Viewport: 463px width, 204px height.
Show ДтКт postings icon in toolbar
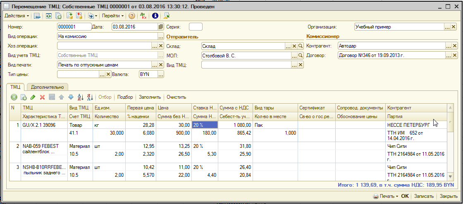point(143,16)
